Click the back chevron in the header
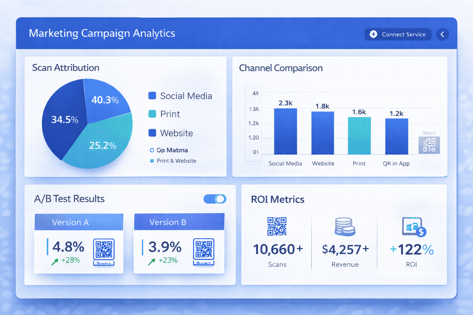 [443, 34]
